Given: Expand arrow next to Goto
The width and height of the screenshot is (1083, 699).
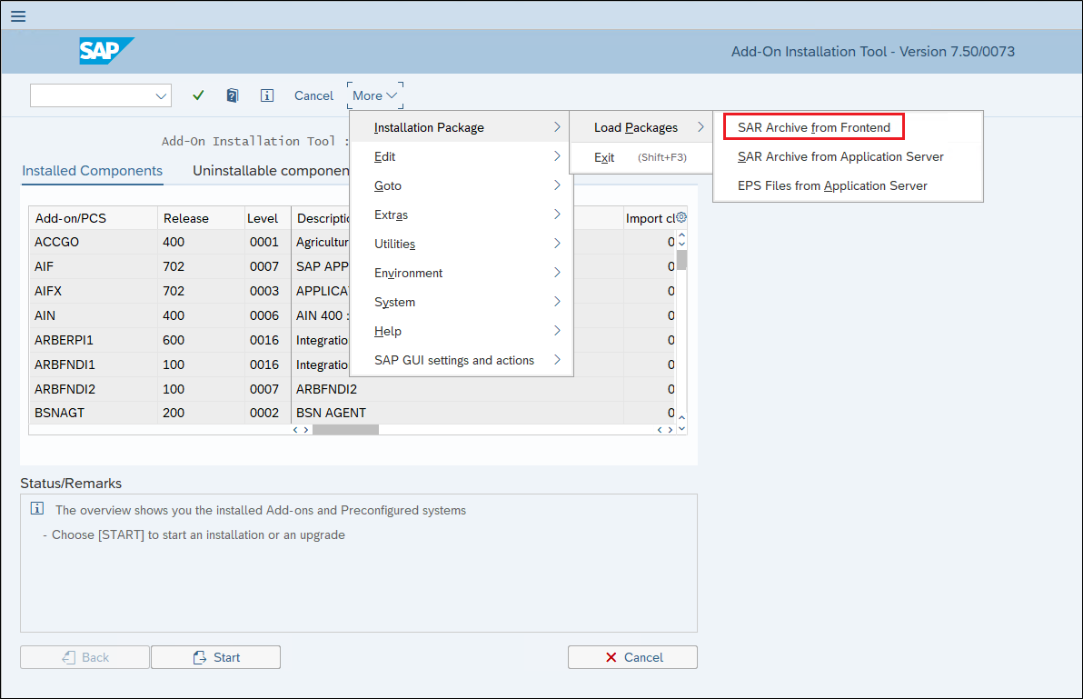Looking at the screenshot, I should 557,185.
